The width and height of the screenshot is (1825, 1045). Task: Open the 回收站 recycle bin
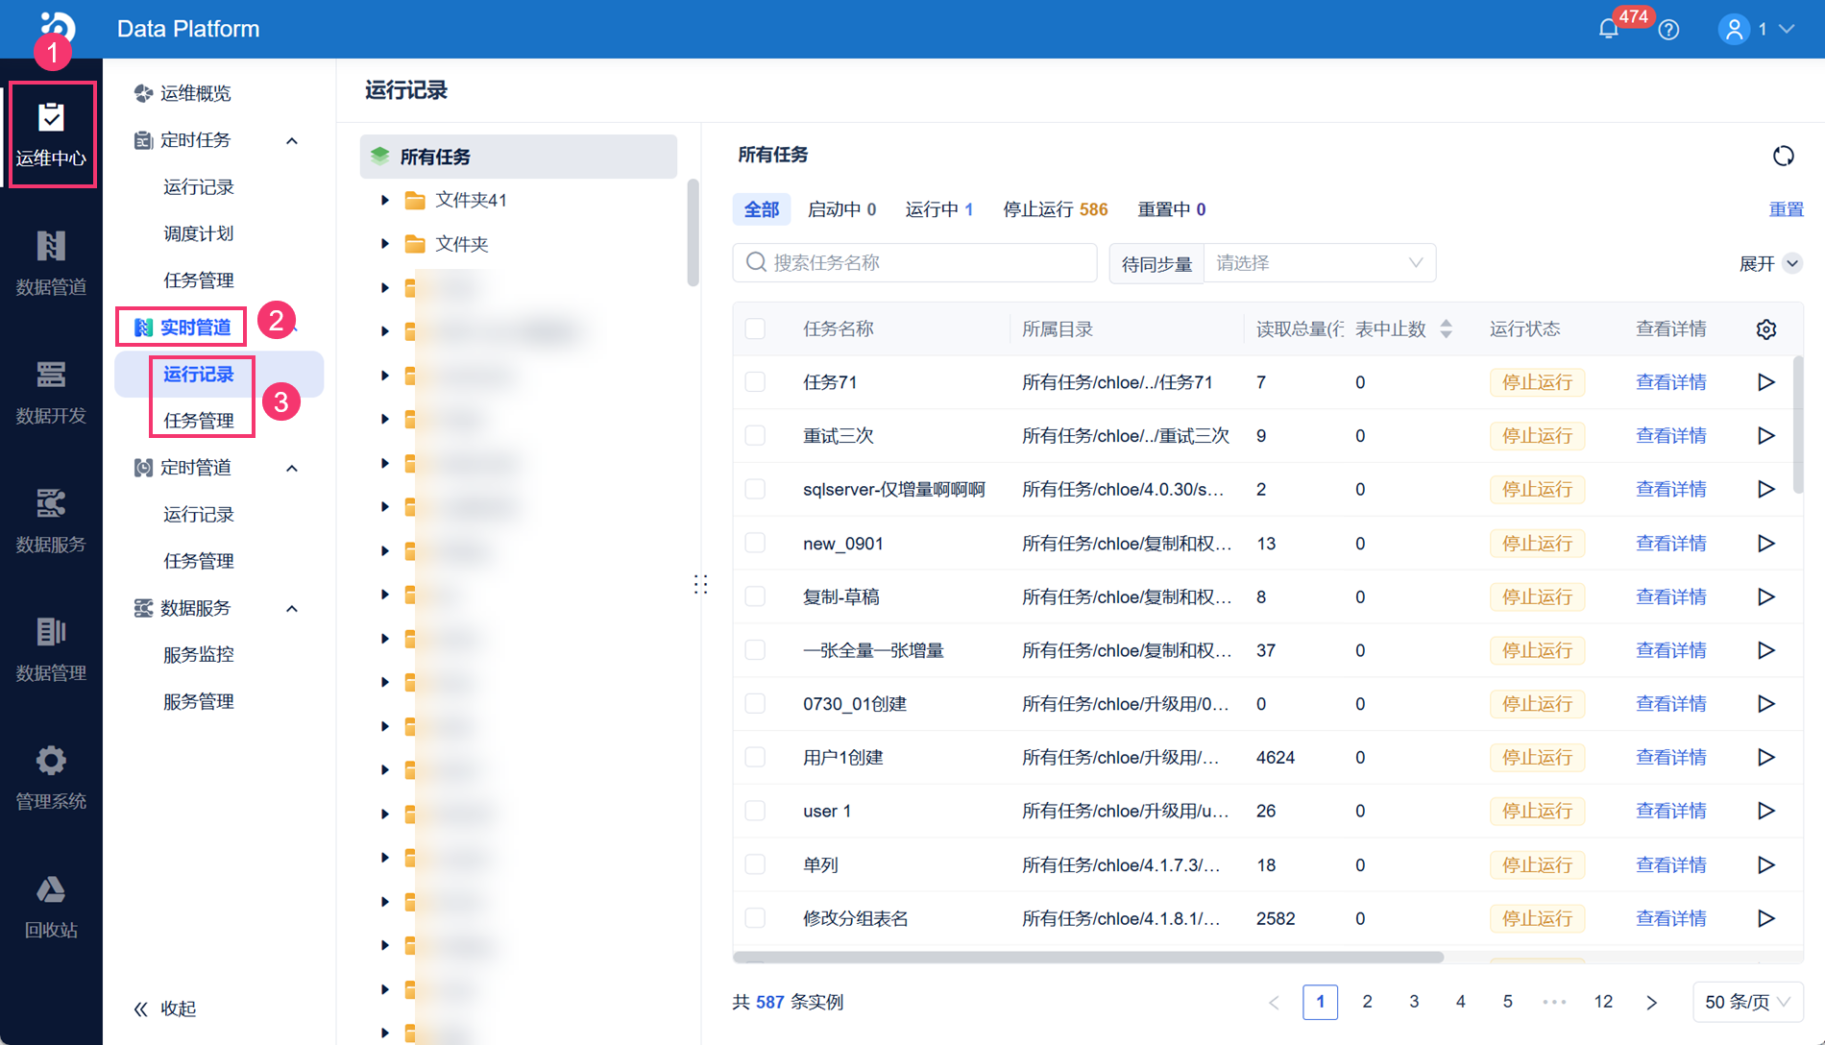tap(51, 906)
